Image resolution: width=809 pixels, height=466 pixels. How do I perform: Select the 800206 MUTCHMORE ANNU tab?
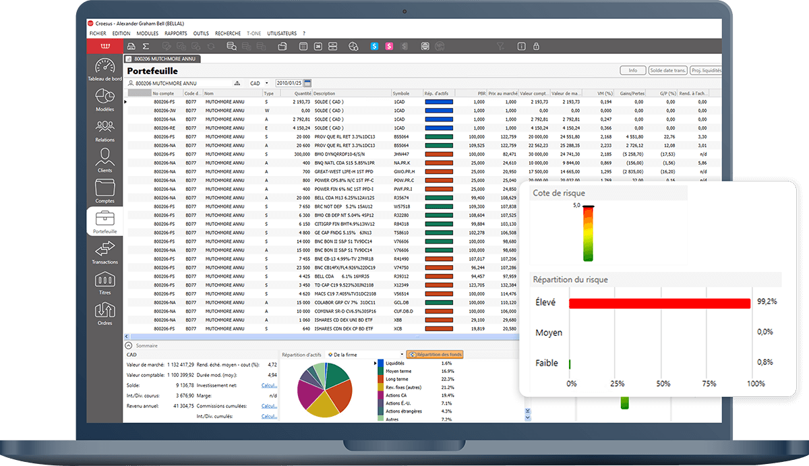coord(162,59)
